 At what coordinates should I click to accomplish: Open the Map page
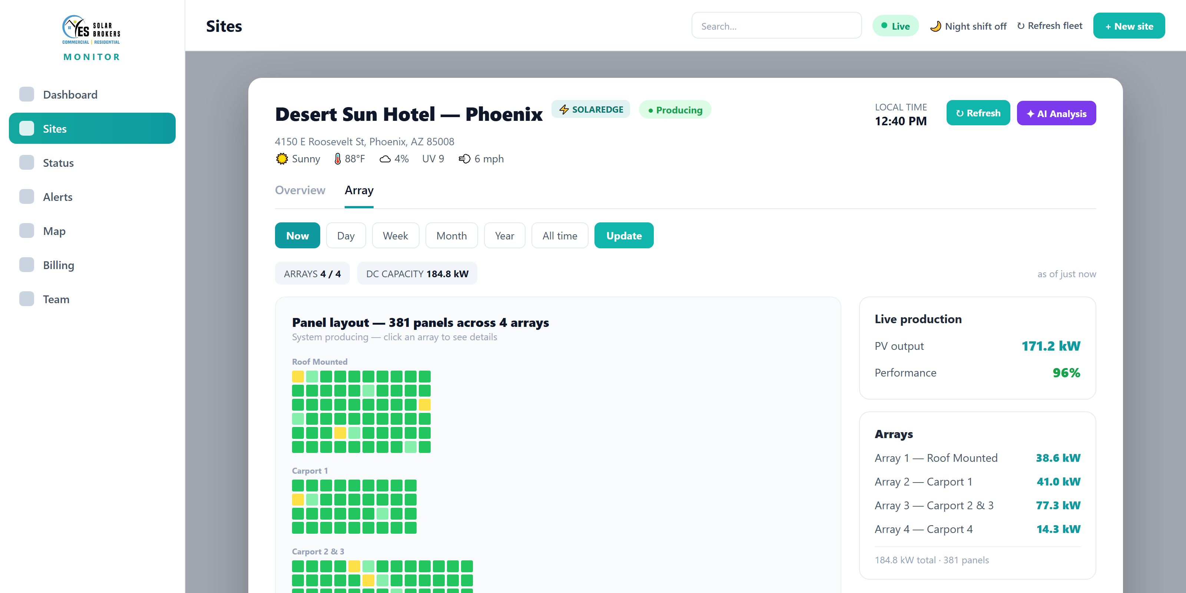coord(92,231)
